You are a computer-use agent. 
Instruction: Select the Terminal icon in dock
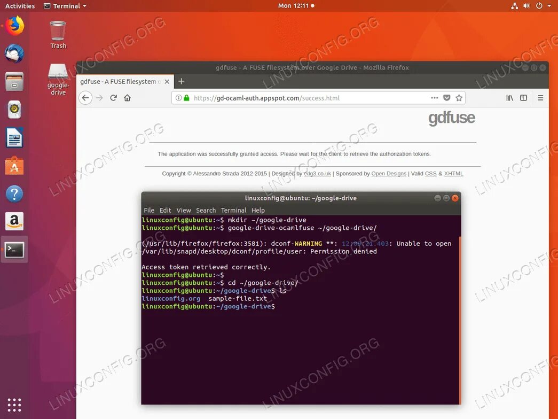pyautogui.click(x=14, y=250)
